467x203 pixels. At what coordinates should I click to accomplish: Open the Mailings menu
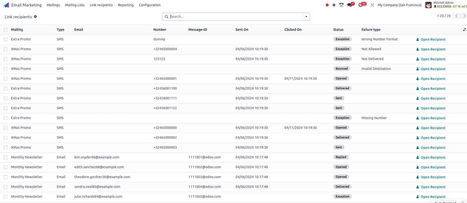53,5
